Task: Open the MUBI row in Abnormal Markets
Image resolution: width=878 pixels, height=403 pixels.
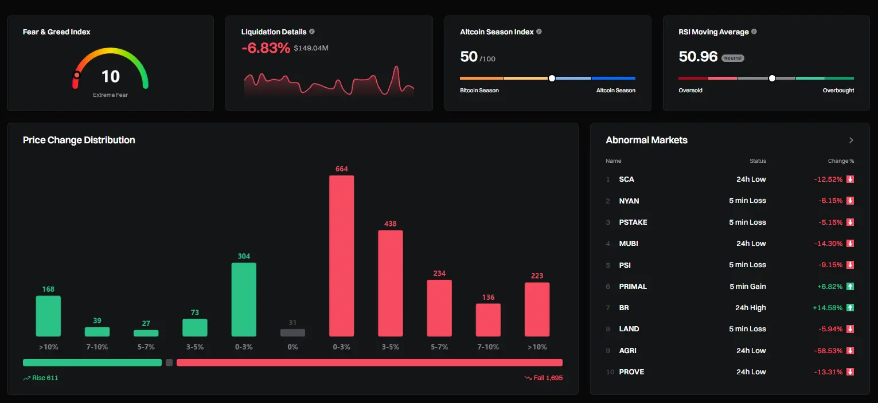Action: [729, 244]
